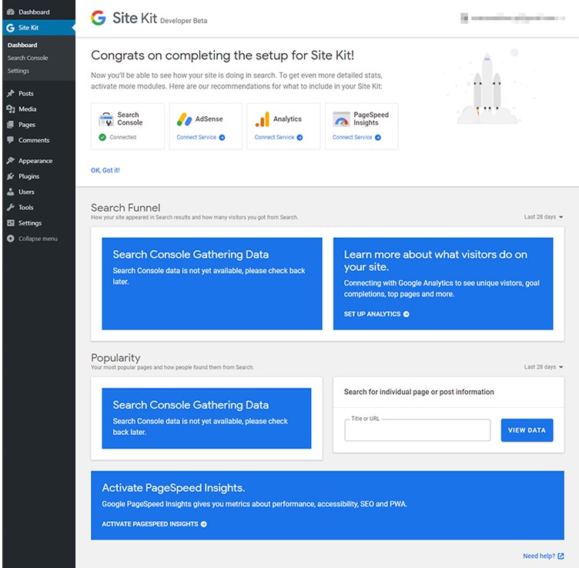Click the PageSpeed Insights gauge icon
Viewport: 579px width, 568px height.
pos(341,119)
